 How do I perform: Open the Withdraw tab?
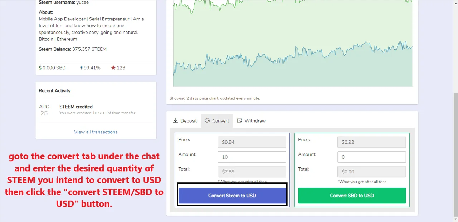click(252, 121)
